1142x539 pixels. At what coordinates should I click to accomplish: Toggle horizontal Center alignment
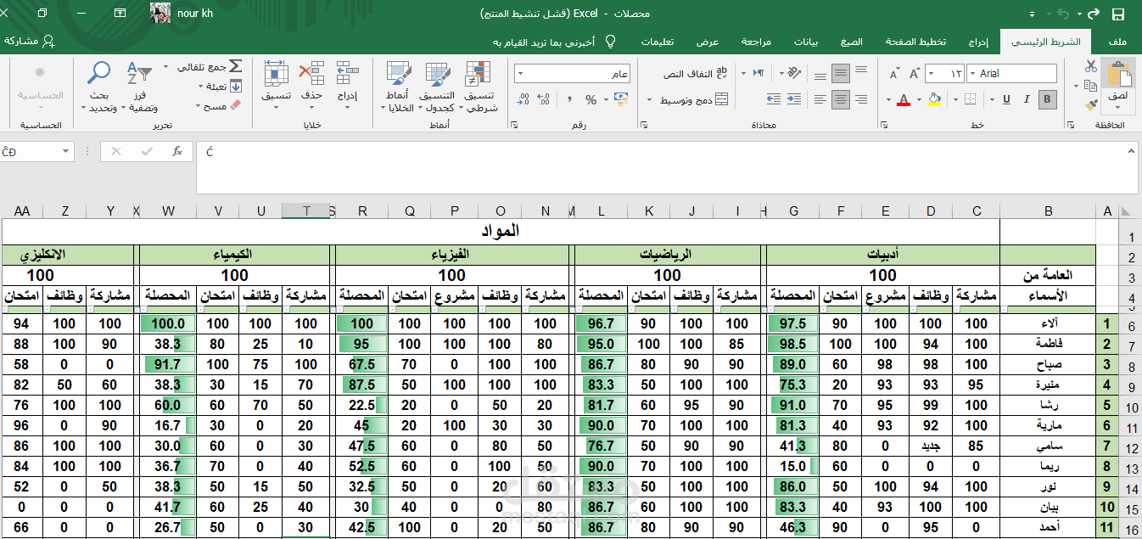pos(839,100)
